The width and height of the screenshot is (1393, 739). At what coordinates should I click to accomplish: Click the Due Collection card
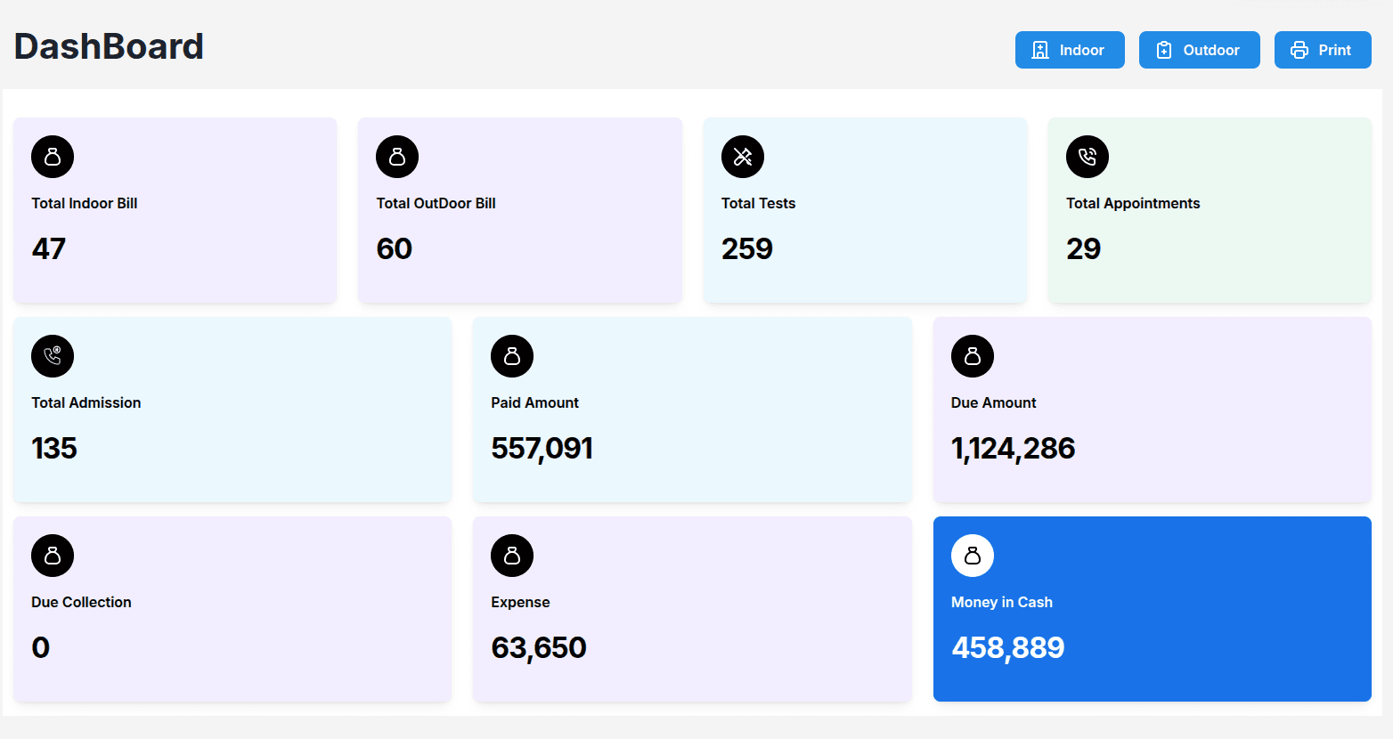pos(232,609)
